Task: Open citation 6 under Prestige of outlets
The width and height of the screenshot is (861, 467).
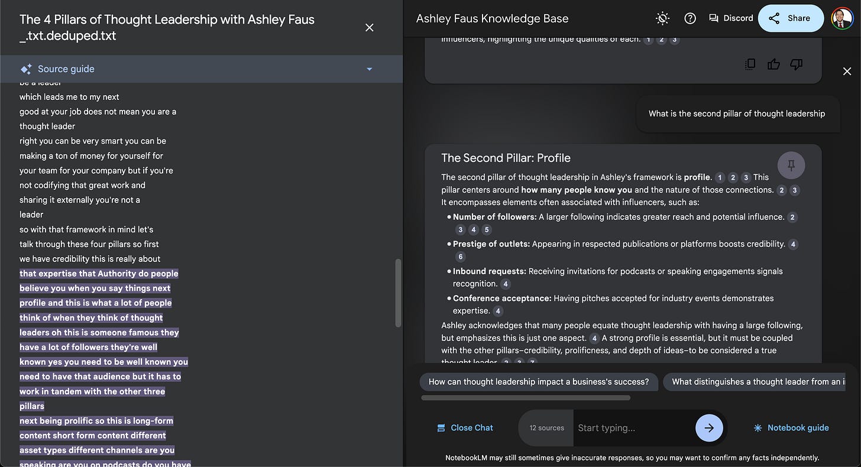Action: point(461,257)
